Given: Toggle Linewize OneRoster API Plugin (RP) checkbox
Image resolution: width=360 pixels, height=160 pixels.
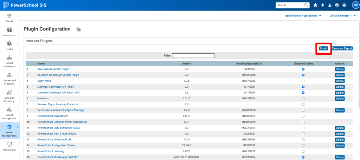Looking at the screenshot, I should pos(303,93).
